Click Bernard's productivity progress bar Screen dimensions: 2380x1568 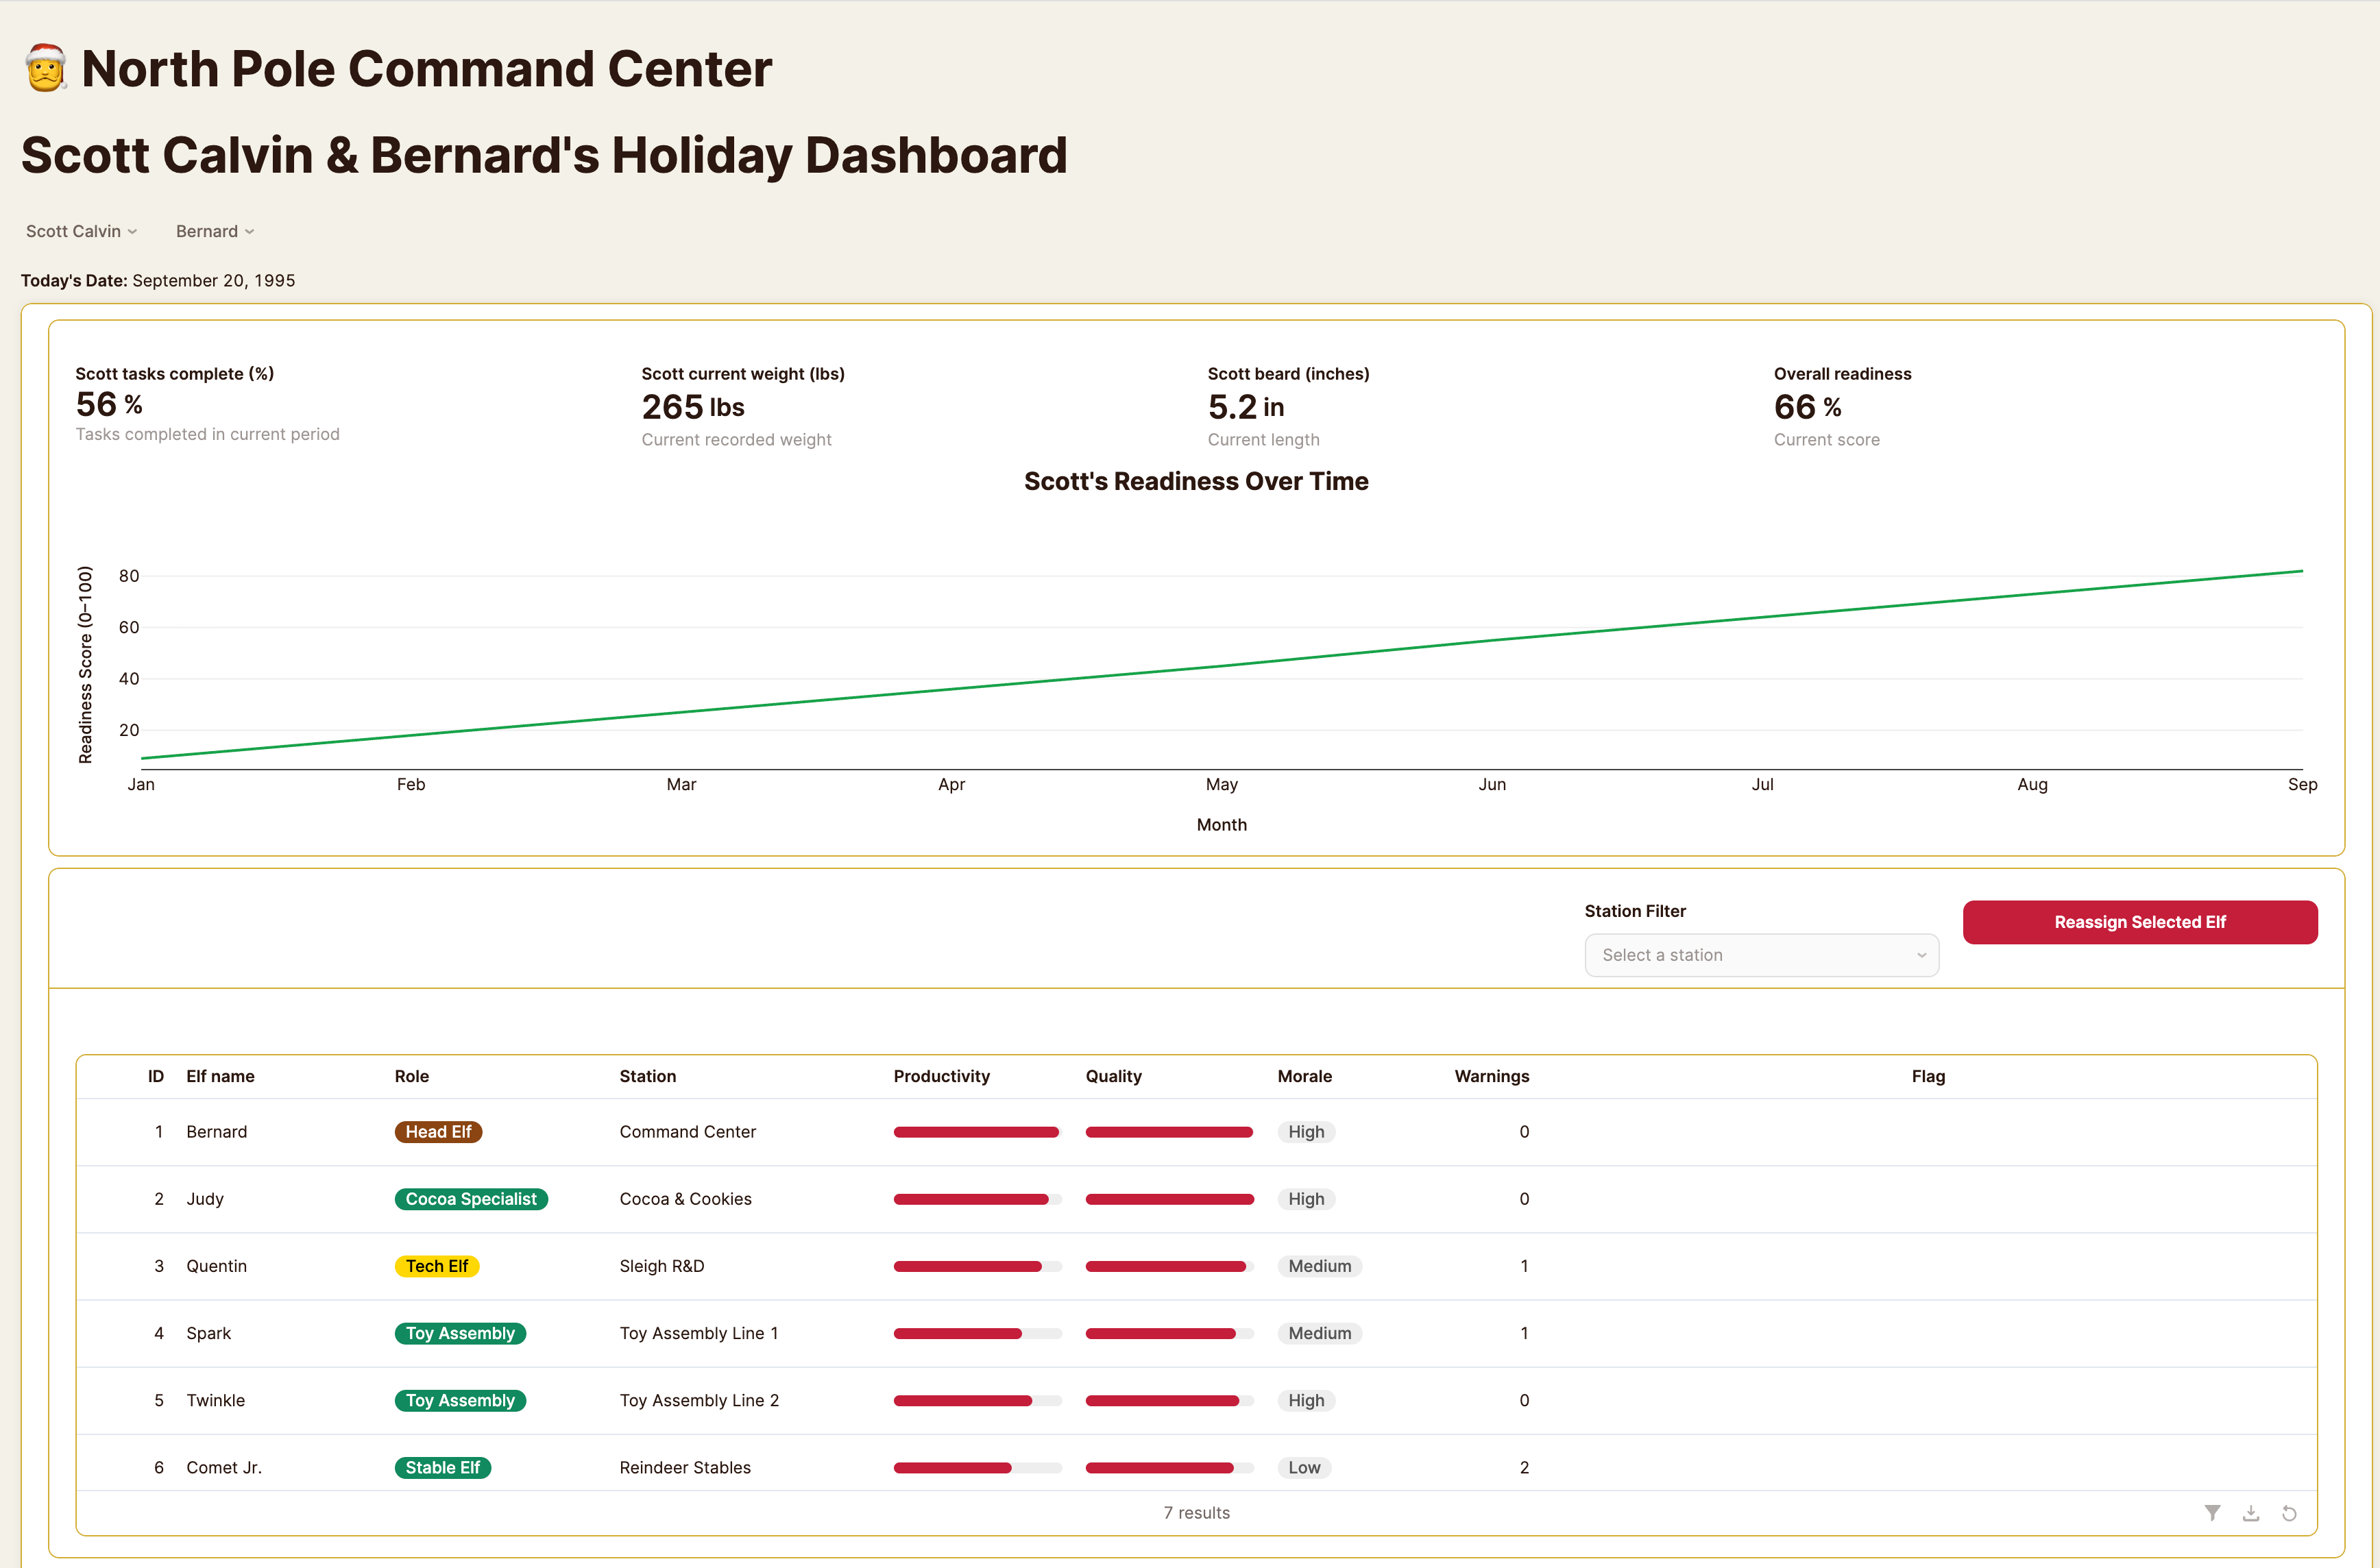tap(976, 1132)
